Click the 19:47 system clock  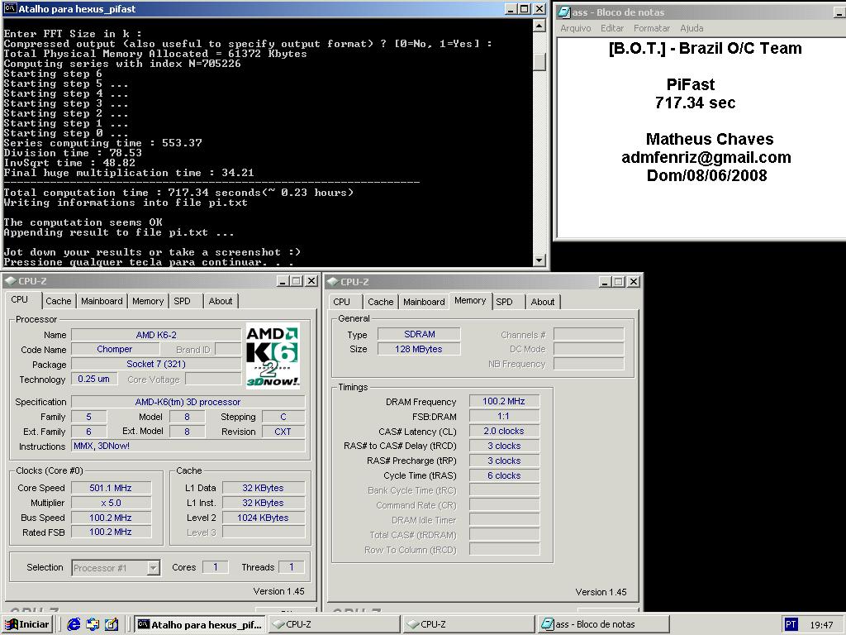point(821,625)
